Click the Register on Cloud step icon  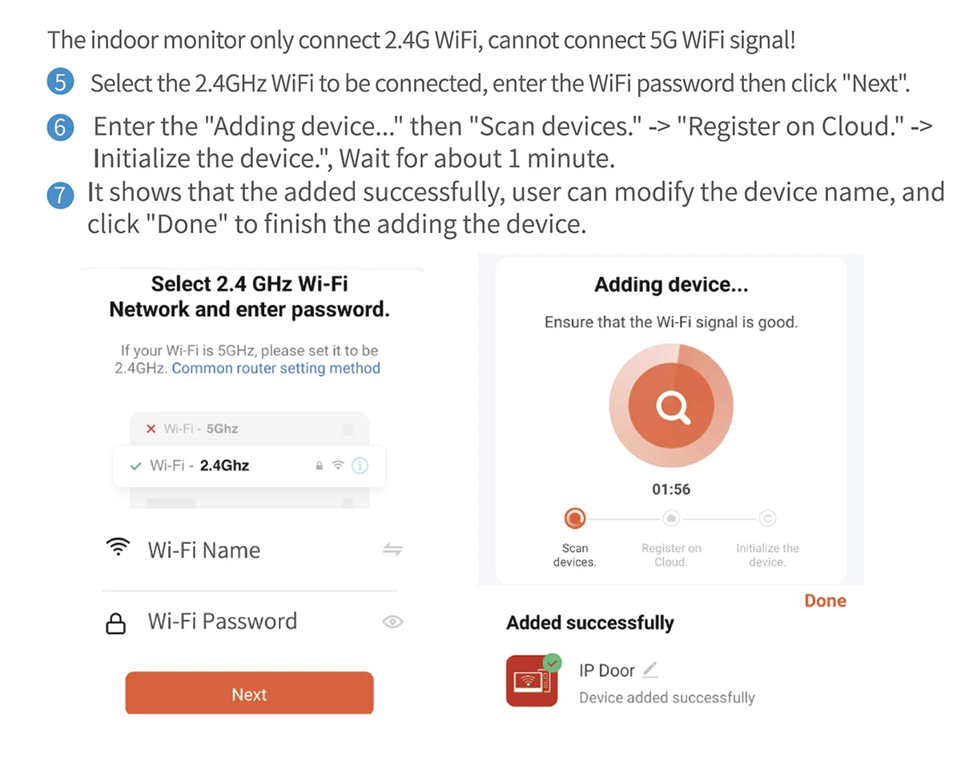coord(671,519)
